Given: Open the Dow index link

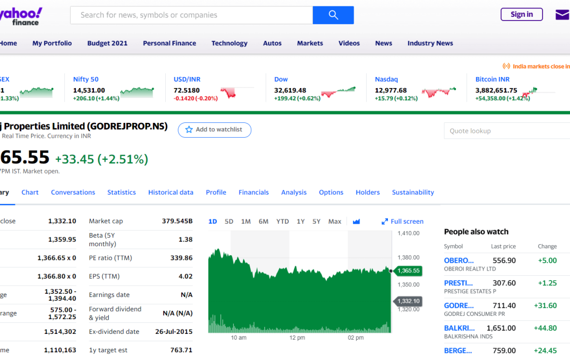Looking at the screenshot, I should point(281,79).
